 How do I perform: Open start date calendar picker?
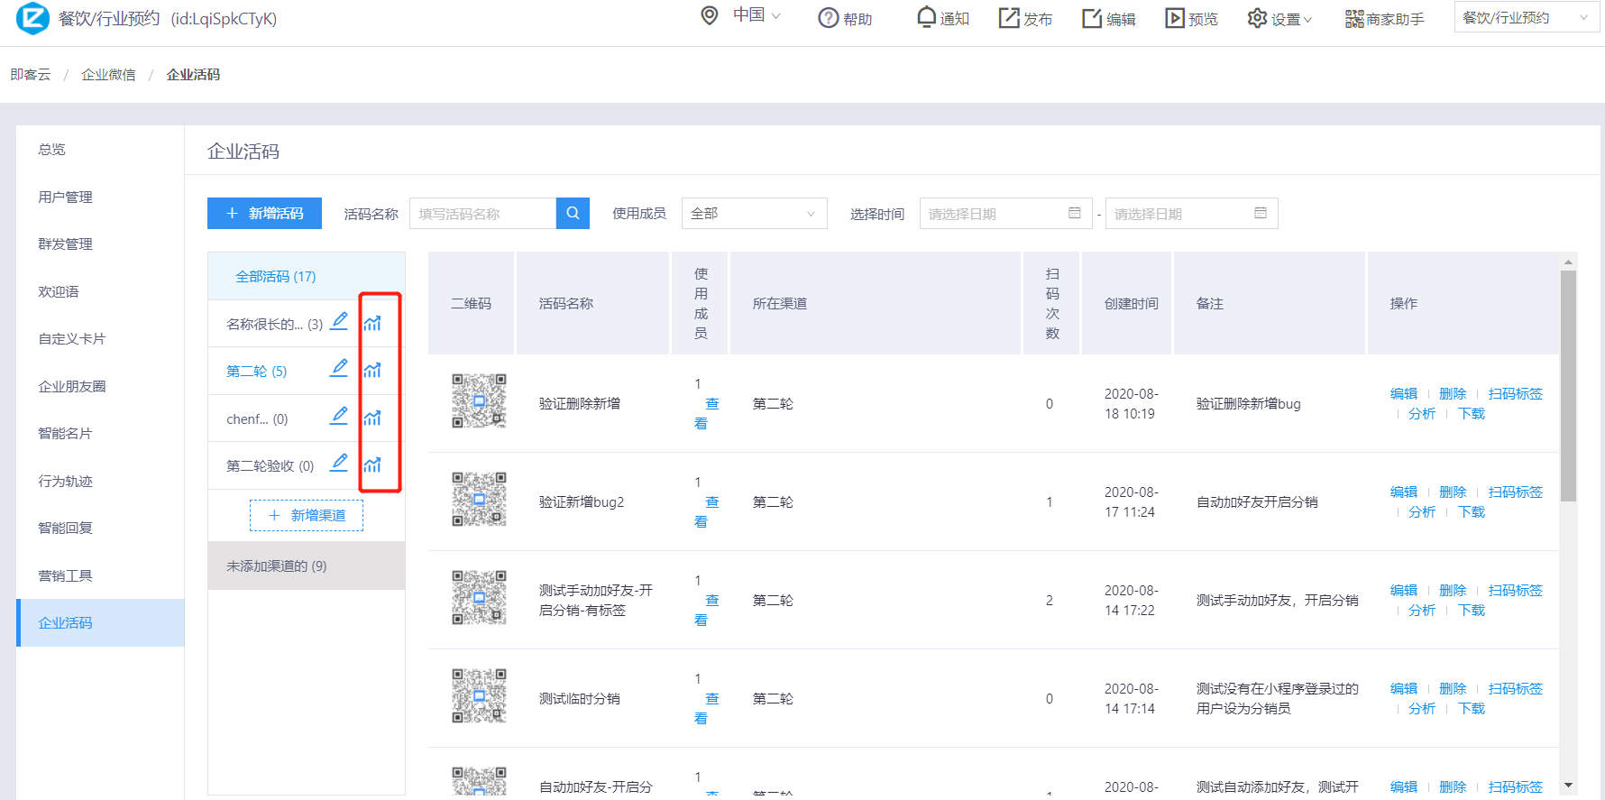(1075, 213)
